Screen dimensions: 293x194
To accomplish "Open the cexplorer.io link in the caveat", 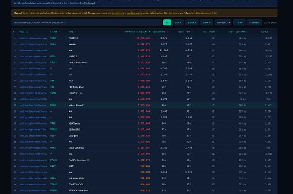I will click(118, 13).
